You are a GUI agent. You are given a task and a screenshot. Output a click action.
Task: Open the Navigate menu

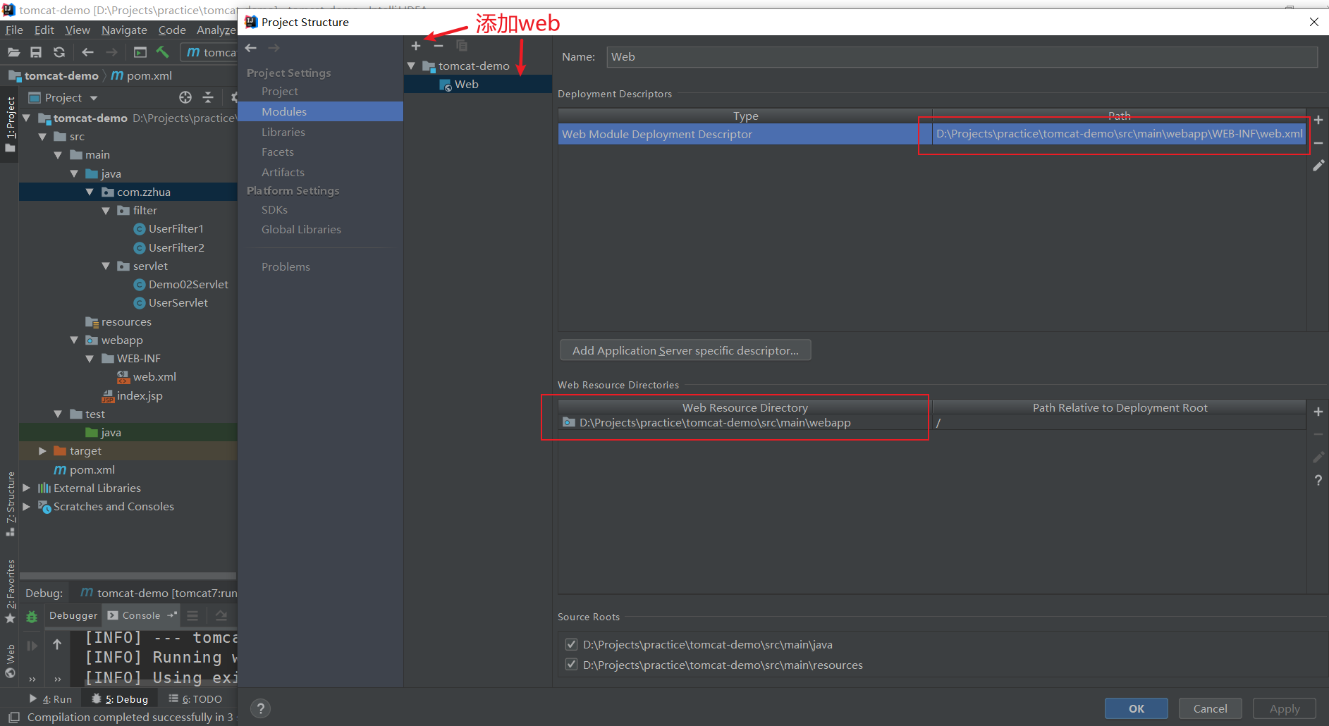pos(124,30)
